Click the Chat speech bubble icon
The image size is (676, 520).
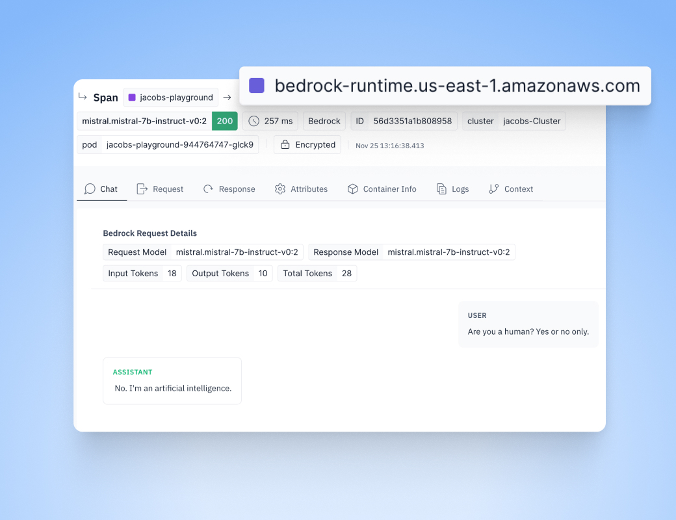click(x=90, y=189)
